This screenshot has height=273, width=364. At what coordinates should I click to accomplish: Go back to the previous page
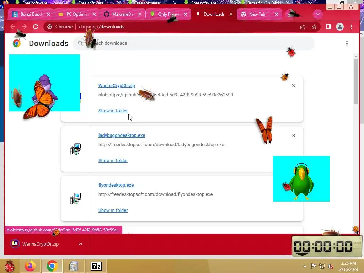pos(13,27)
